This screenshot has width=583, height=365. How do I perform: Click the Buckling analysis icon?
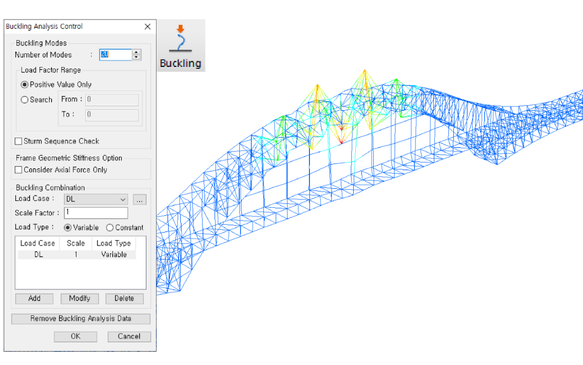coord(180,46)
